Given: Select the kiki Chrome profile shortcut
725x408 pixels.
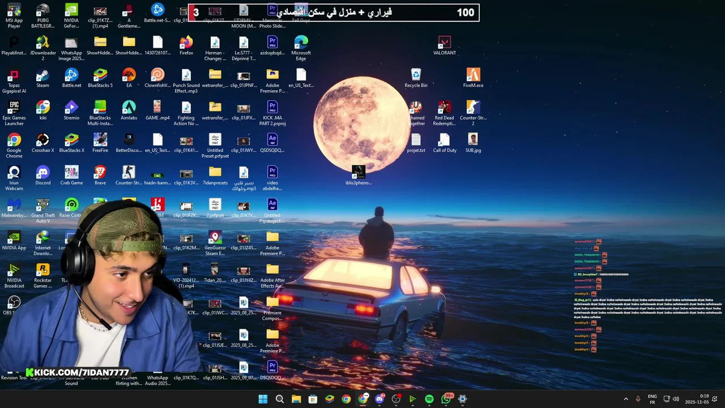Looking at the screenshot, I should point(42,110).
